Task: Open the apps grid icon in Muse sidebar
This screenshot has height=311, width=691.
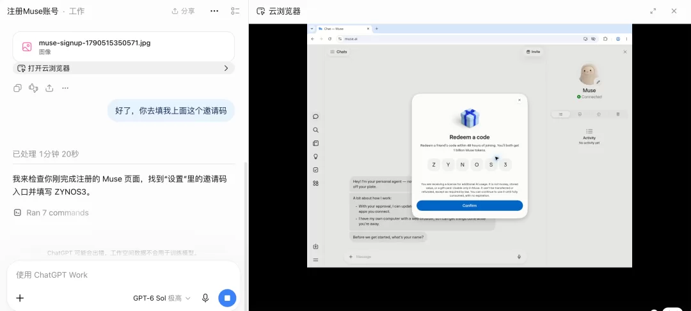Action: [315, 183]
